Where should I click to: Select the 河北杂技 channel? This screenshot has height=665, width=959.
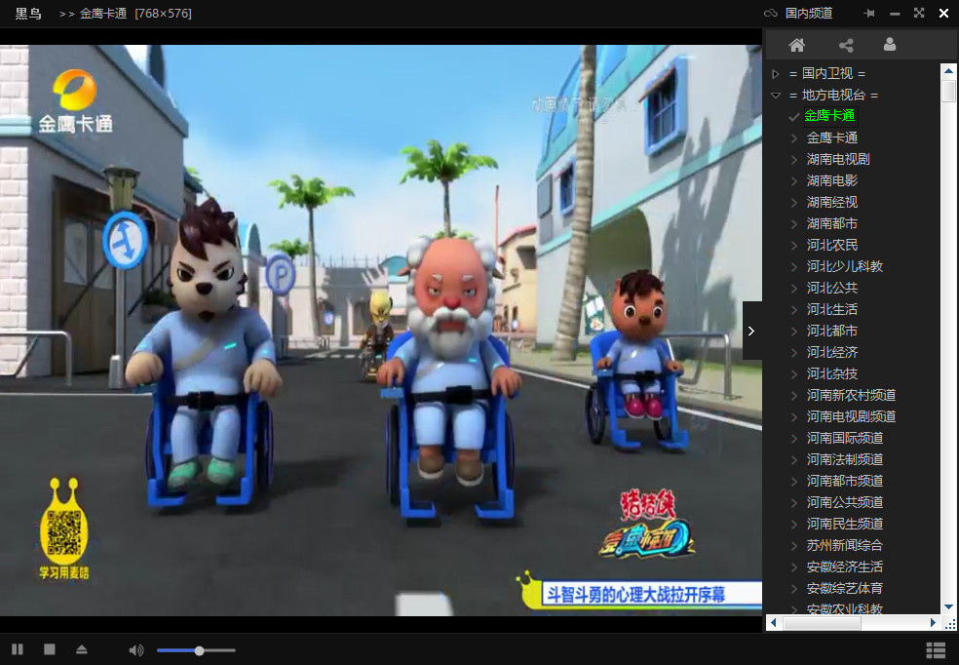pos(831,373)
